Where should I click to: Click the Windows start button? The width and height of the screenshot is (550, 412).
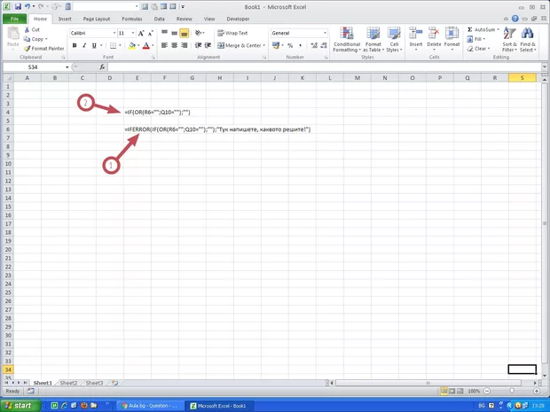click(x=19, y=406)
